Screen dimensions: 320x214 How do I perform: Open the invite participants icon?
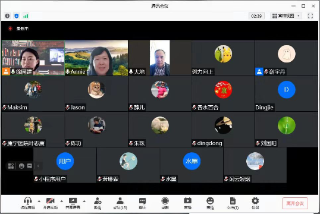(x=98, y=201)
